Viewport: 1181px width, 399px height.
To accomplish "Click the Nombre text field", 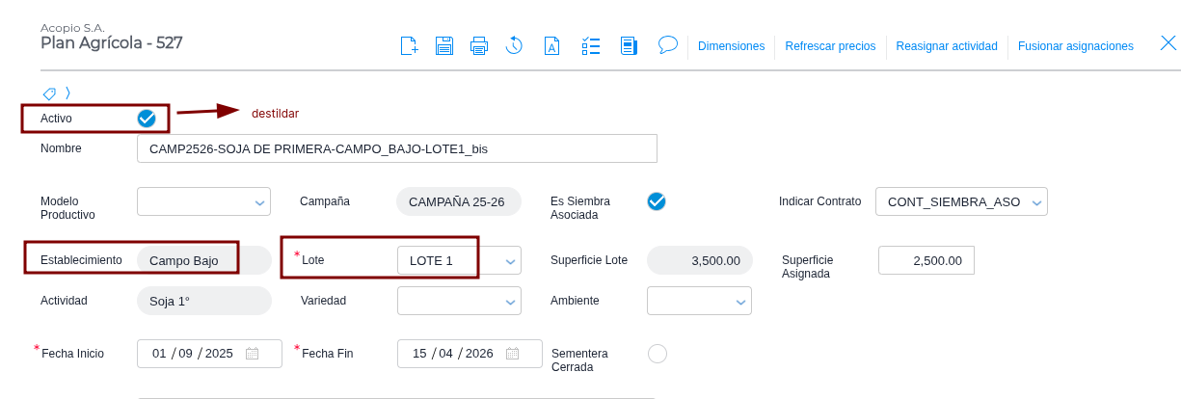I will click(396, 148).
